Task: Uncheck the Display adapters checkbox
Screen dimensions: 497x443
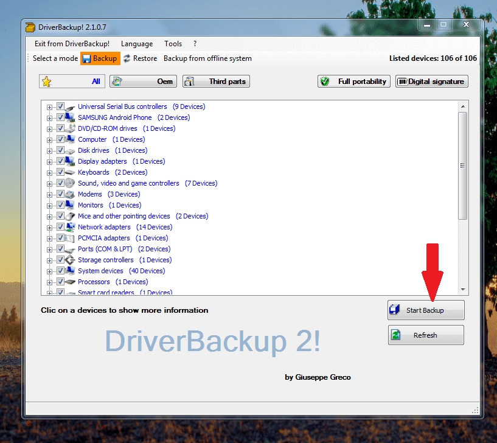Action: click(x=60, y=161)
